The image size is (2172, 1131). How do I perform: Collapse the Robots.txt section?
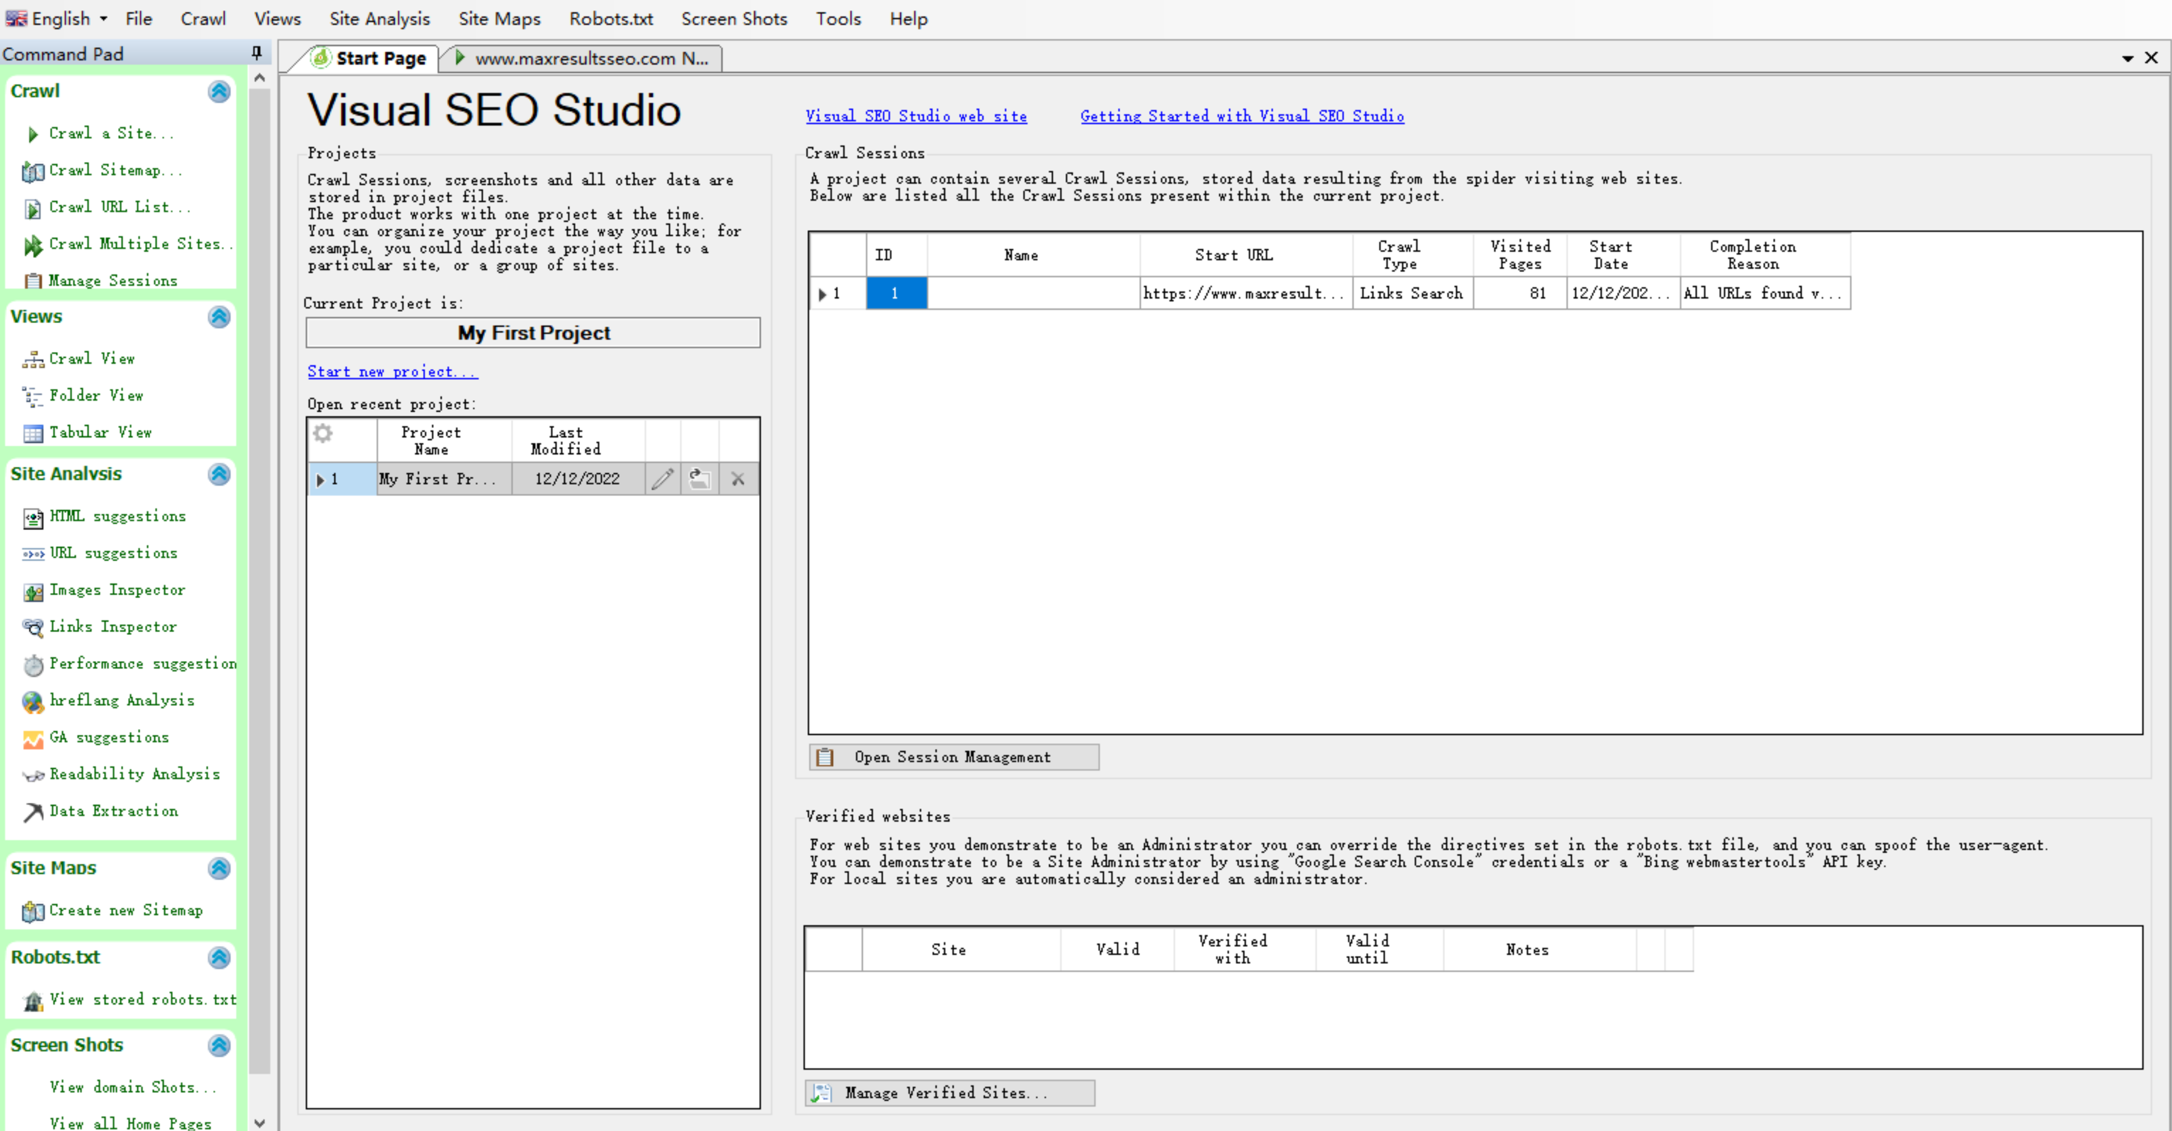tap(219, 958)
